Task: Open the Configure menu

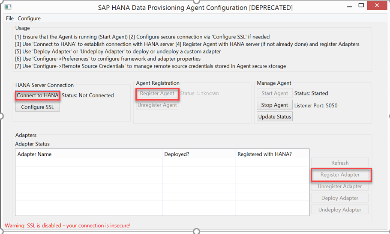Action: click(29, 18)
